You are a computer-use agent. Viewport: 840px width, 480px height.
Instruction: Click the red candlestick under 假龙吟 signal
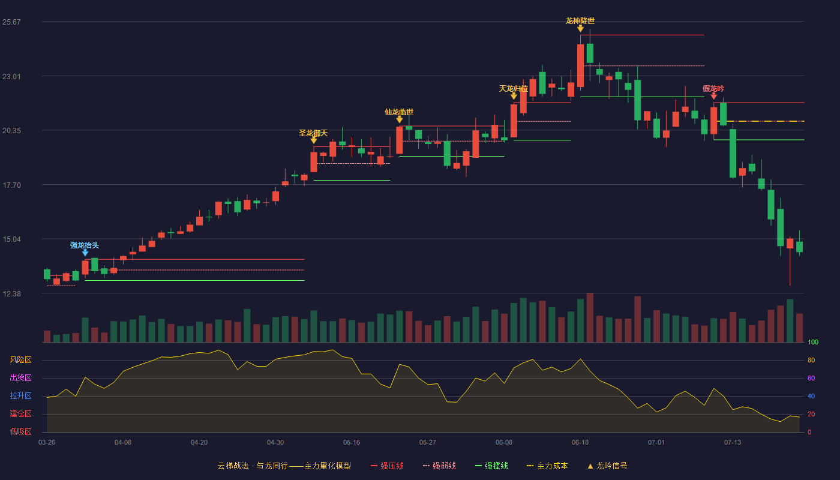[713, 121]
